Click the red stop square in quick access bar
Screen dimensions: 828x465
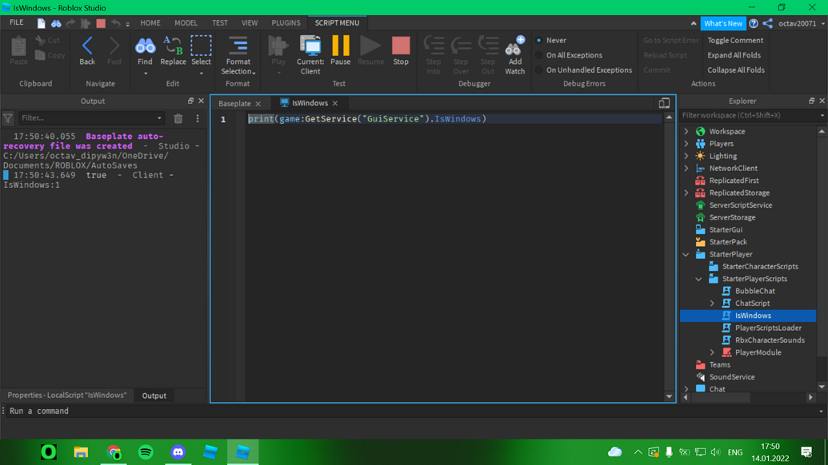click(101, 23)
